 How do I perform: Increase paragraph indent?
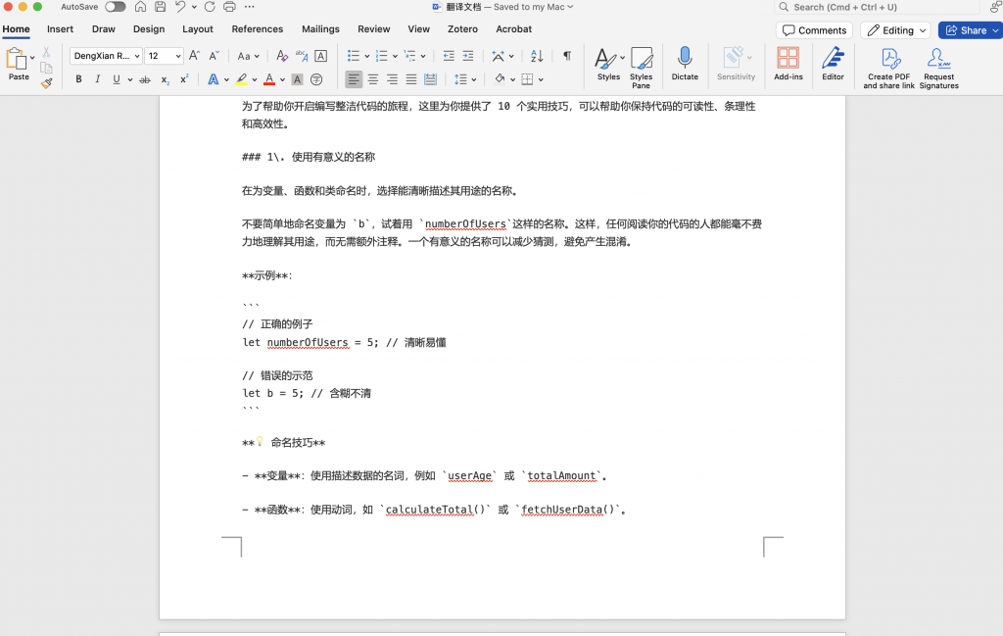coord(468,56)
